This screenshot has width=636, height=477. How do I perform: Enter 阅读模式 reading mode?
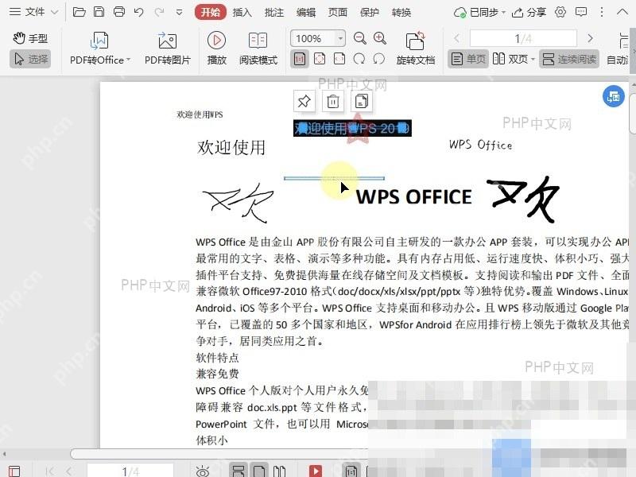pos(258,48)
